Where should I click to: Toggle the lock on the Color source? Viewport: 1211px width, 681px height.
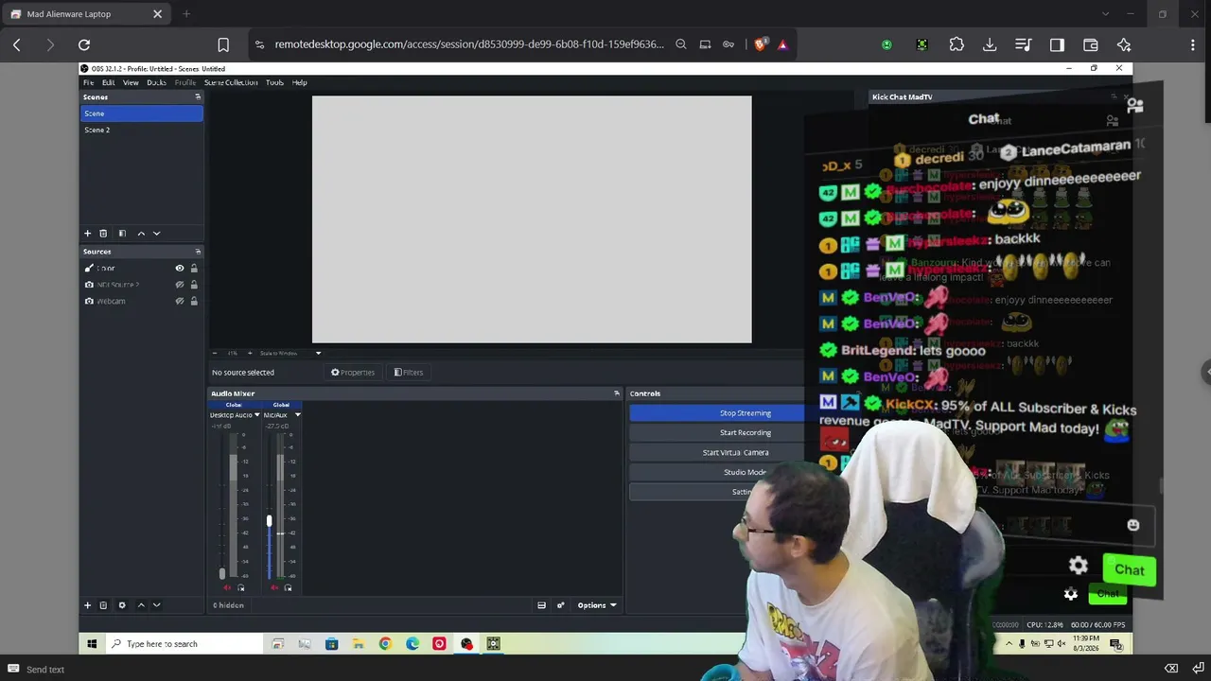point(194,269)
